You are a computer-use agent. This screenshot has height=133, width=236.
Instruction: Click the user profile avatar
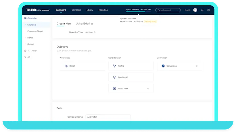(x=195, y=10)
